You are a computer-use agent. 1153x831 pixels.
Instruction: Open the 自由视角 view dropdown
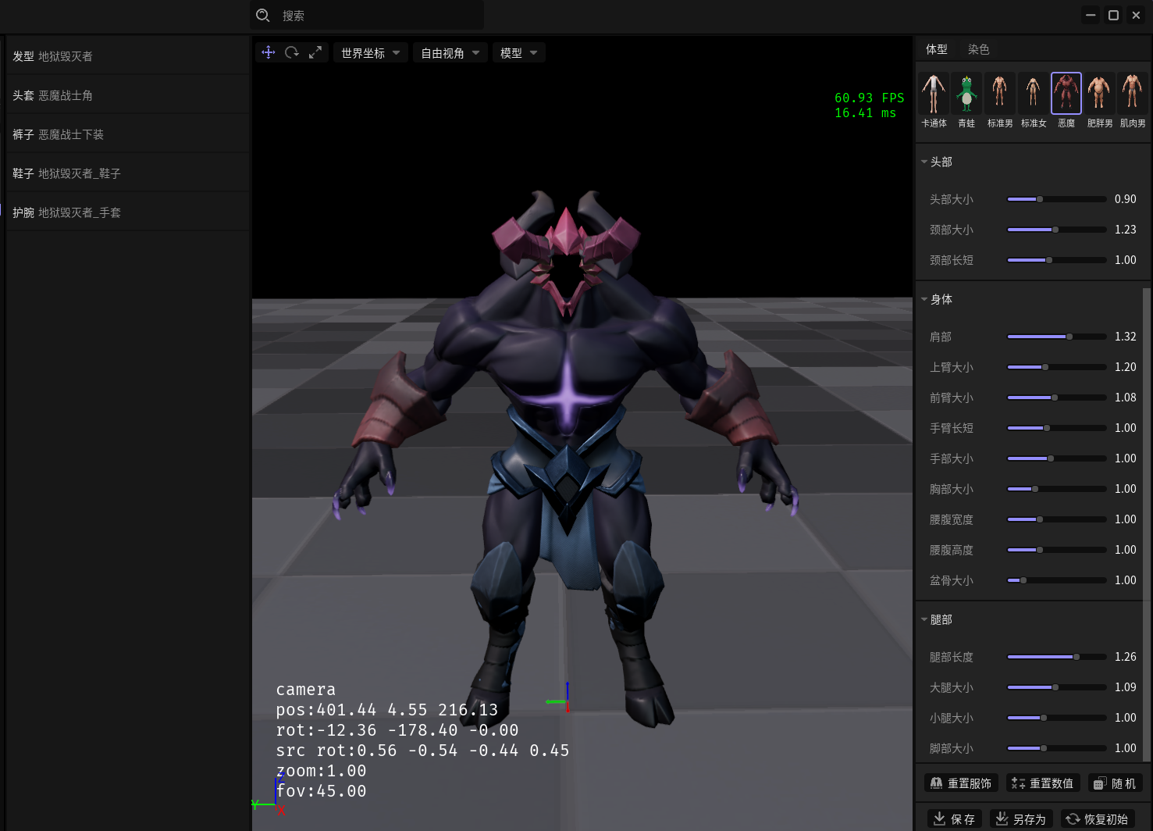tap(450, 52)
